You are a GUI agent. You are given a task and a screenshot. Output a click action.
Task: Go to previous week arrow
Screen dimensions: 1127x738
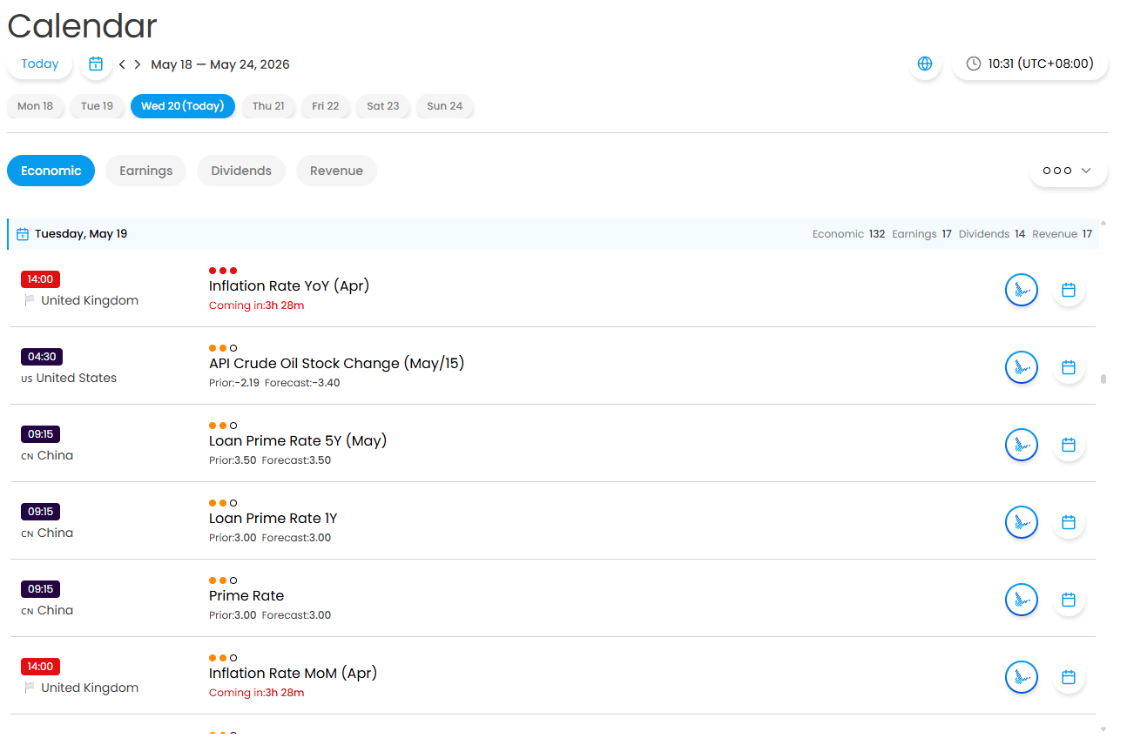click(x=123, y=64)
